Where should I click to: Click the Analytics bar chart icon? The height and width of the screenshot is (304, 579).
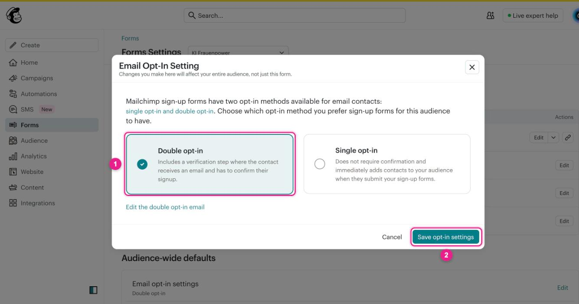coord(13,156)
